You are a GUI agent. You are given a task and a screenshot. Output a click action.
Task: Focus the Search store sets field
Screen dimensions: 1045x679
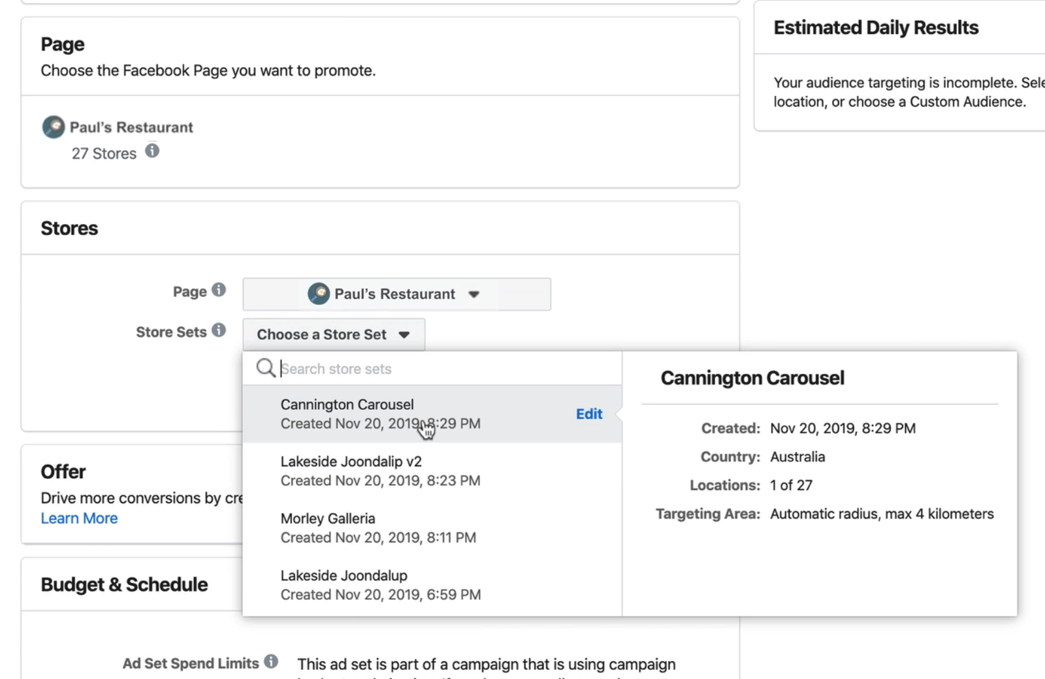point(432,369)
